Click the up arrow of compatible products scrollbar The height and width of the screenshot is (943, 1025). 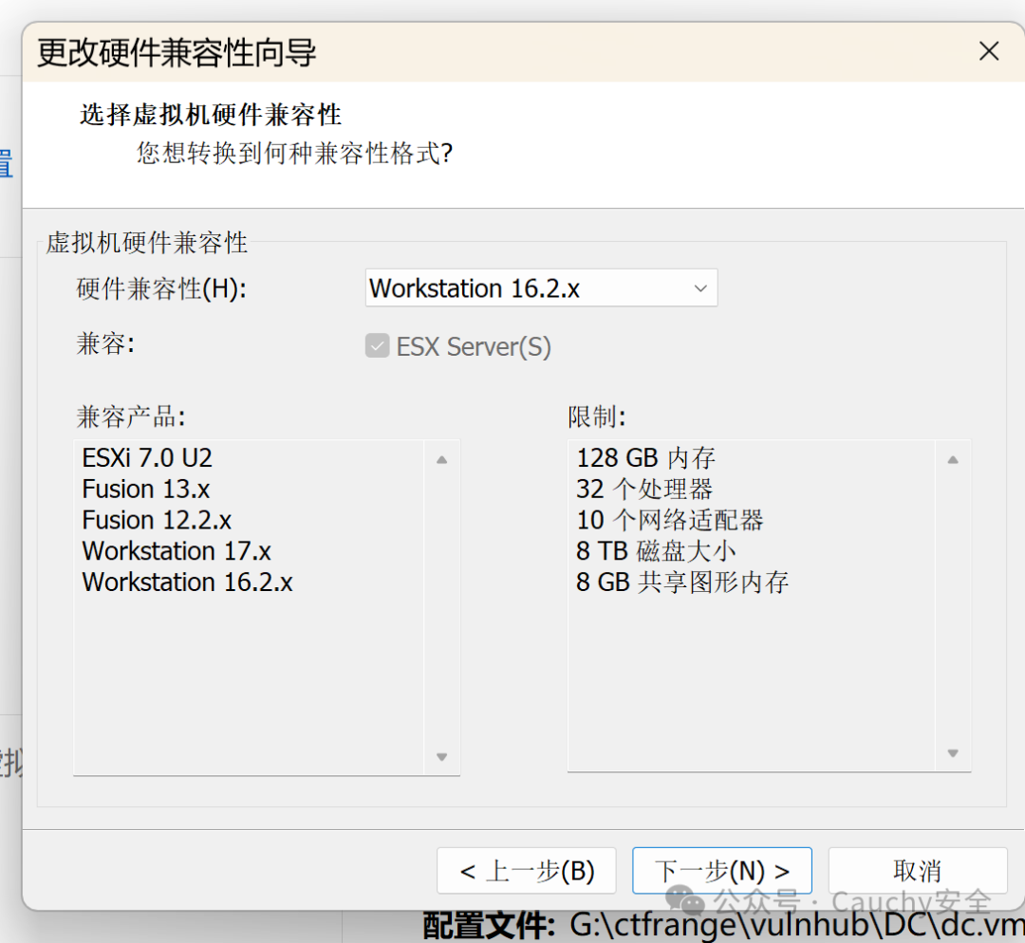click(x=442, y=460)
